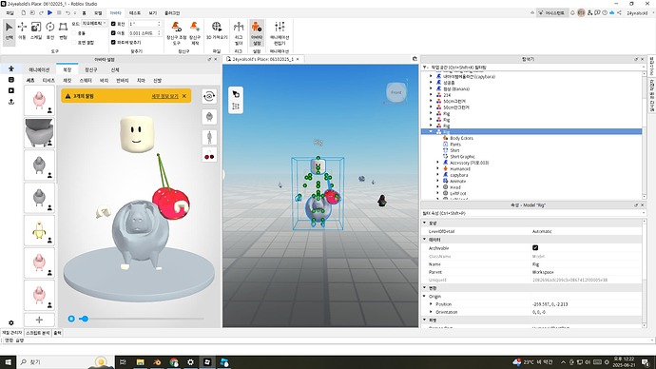This screenshot has height=369, width=656.
Task: Open the Test ribbon tab
Action: 134,13
